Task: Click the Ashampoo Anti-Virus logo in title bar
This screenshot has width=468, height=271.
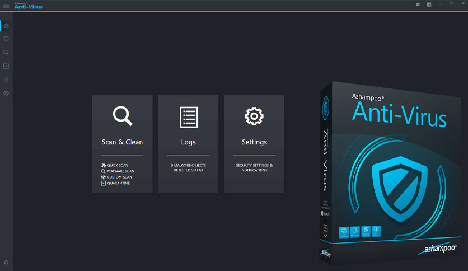Action: coord(29,6)
